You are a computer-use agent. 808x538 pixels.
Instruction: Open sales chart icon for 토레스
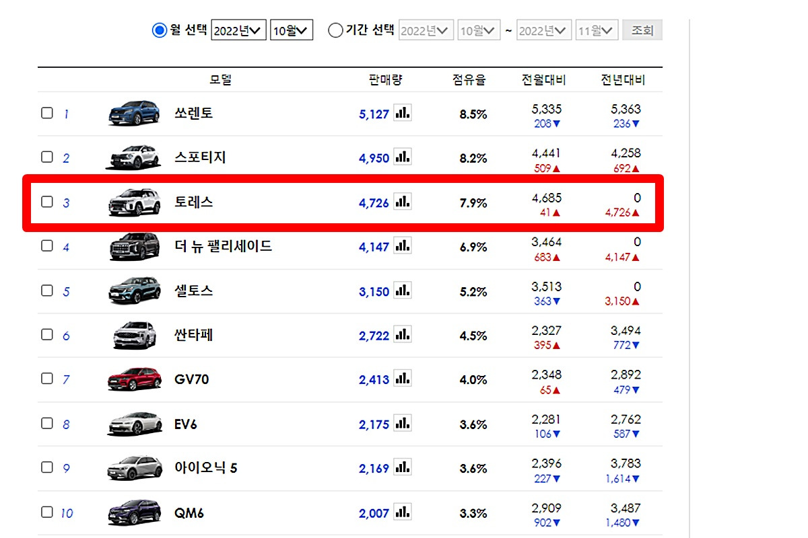click(x=402, y=201)
